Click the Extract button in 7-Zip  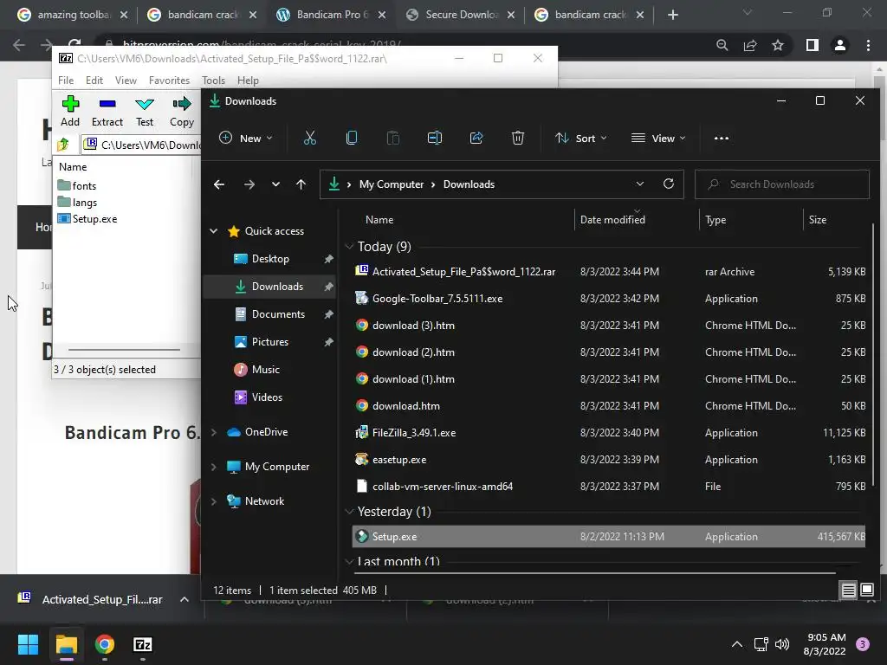click(x=107, y=111)
